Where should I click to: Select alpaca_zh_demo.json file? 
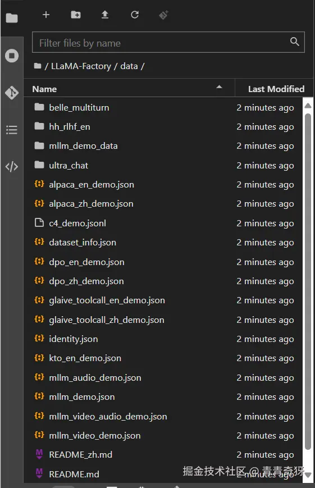(163, 204)
